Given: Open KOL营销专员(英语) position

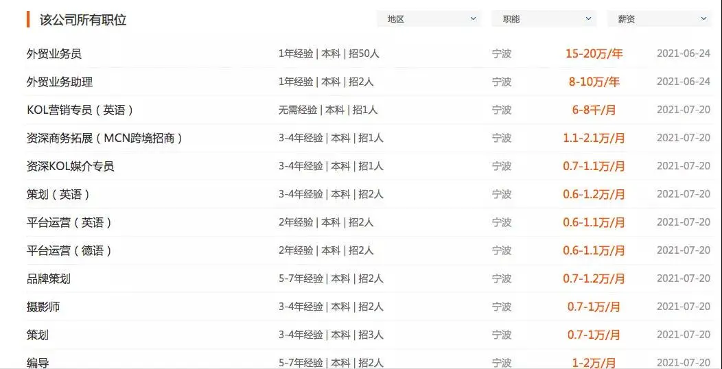Looking at the screenshot, I should tap(80, 110).
